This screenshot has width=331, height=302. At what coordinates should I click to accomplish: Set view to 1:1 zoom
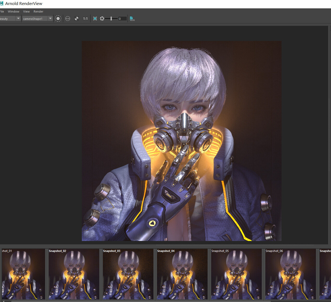(85, 19)
